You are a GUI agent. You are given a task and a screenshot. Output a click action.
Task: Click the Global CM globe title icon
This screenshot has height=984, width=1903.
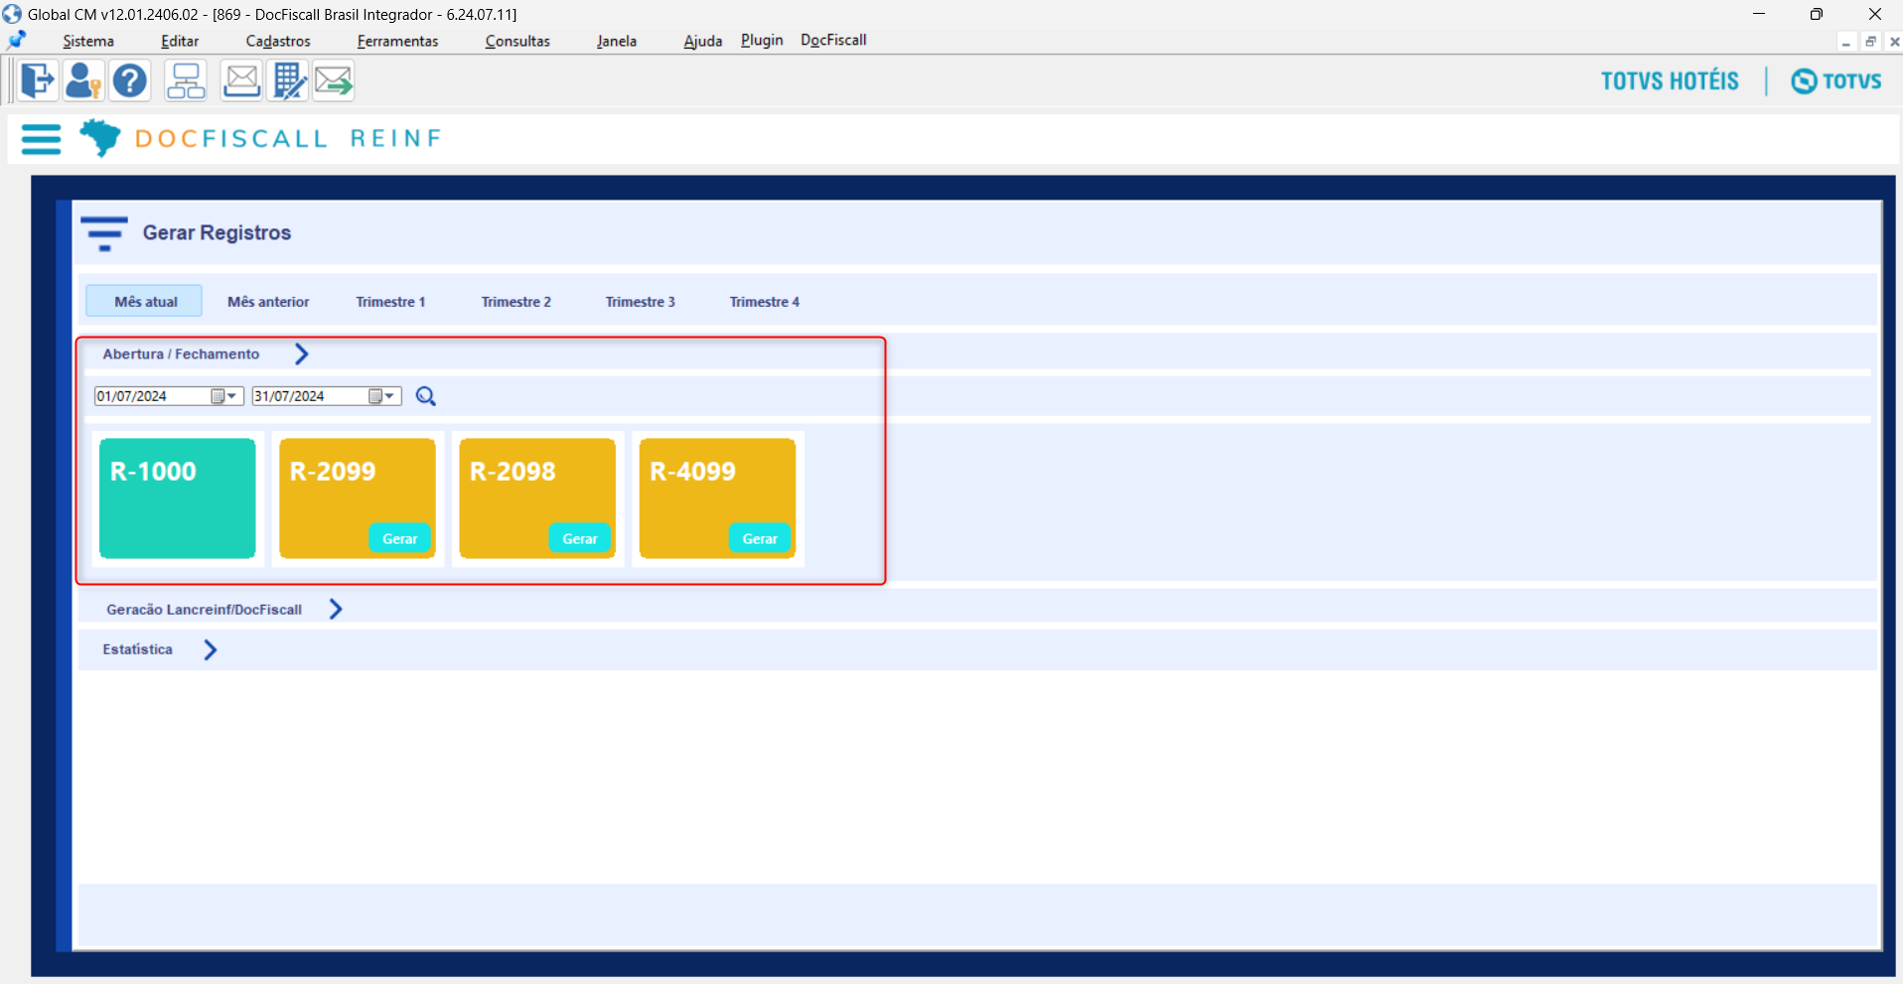tap(12, 14)
